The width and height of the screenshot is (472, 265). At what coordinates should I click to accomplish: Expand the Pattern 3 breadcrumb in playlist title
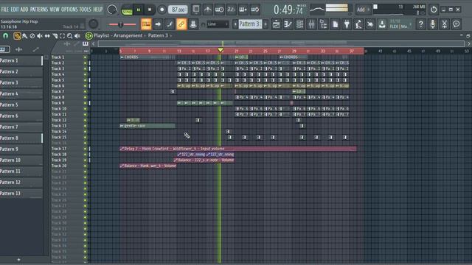171,36
